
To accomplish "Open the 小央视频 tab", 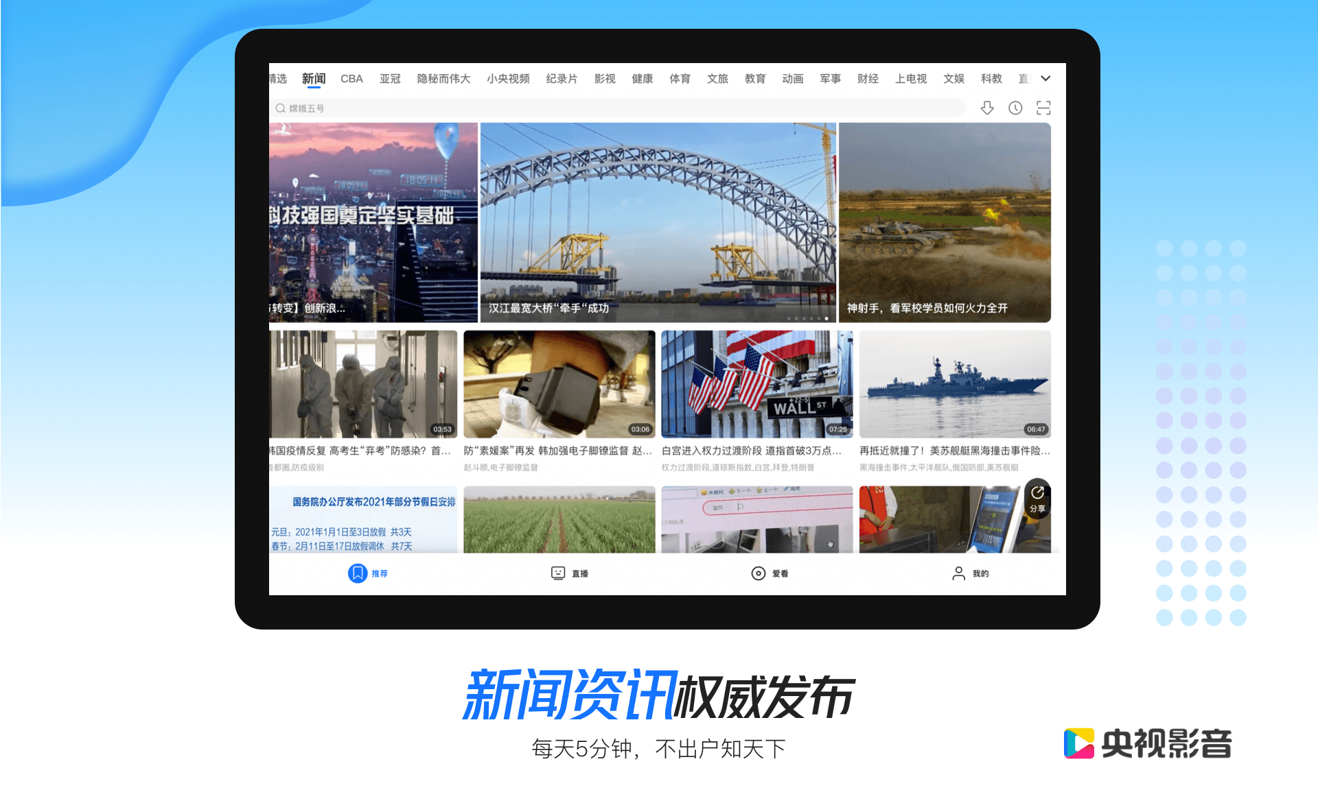I will point(508,78).
